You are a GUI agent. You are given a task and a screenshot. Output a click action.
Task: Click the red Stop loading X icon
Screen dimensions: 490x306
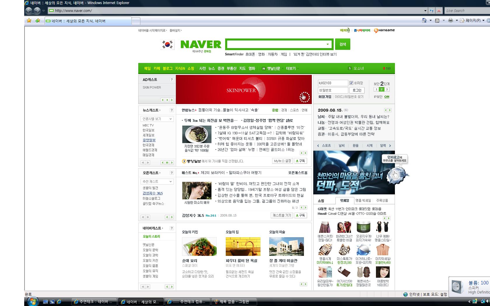tap(439, 11)
